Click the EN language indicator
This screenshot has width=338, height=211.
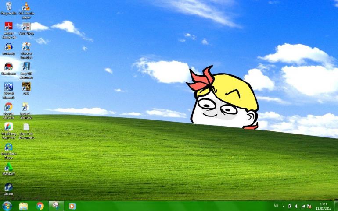[x=276, y=205]
